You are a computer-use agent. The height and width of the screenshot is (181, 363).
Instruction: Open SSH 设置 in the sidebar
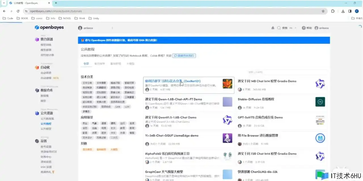(x=46, y=167)
